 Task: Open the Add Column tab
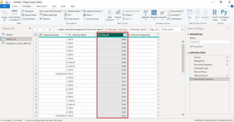[x=42, y=6]
